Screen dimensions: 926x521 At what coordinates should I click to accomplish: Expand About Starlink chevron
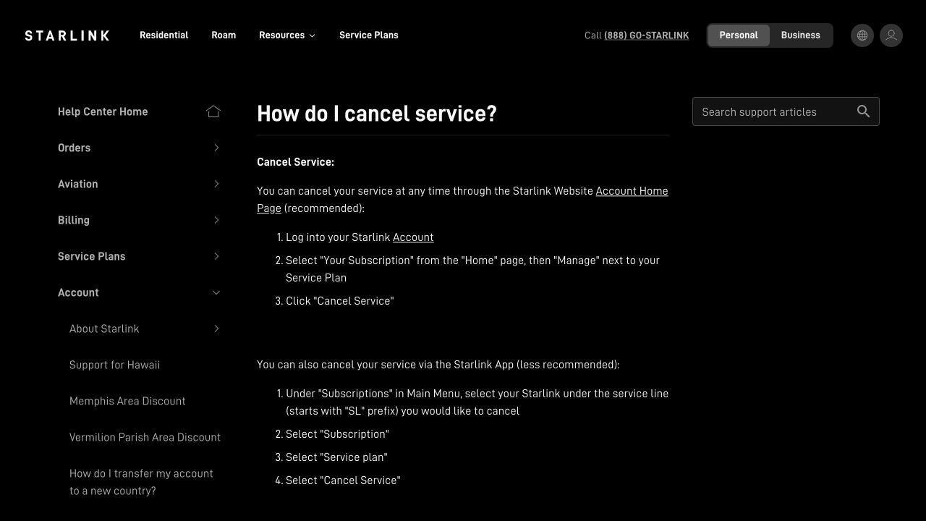pos(216,329)
